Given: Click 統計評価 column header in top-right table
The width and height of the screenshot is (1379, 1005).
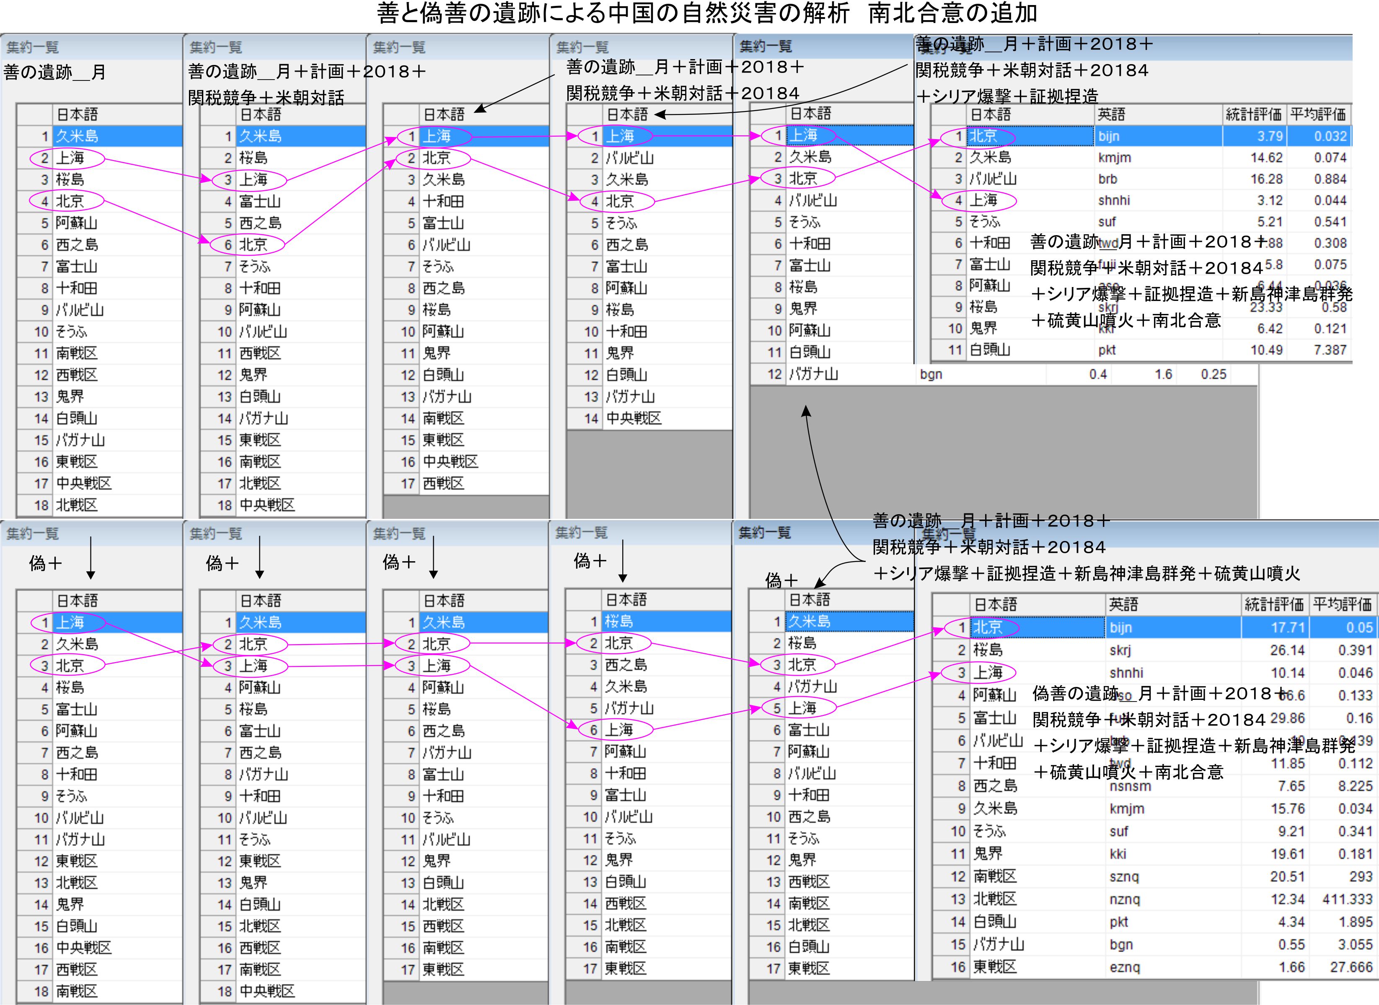Looking at the screenshot, I should point(1253,114).
